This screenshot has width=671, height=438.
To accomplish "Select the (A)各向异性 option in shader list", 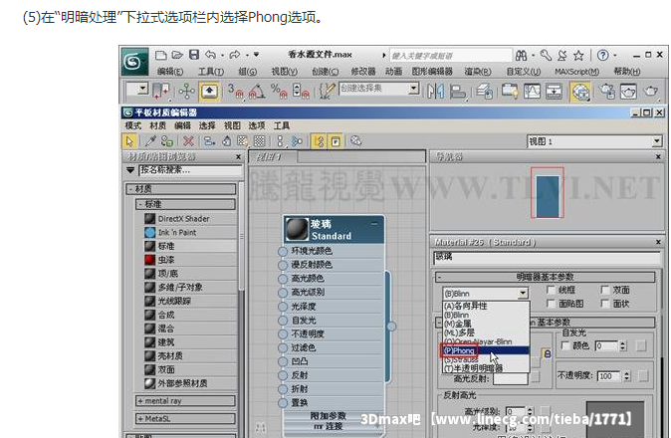I will point(486,306).
